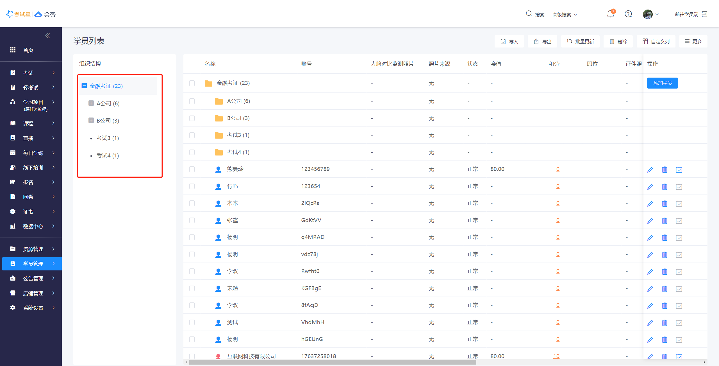Image resolution: width=719 pixels, height=366 pixels.
Task: Click edit pencil icon for 张鑫
Action: coord(650,221)
